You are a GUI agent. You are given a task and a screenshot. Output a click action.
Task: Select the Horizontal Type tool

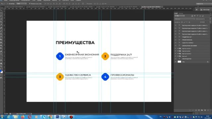1,55
